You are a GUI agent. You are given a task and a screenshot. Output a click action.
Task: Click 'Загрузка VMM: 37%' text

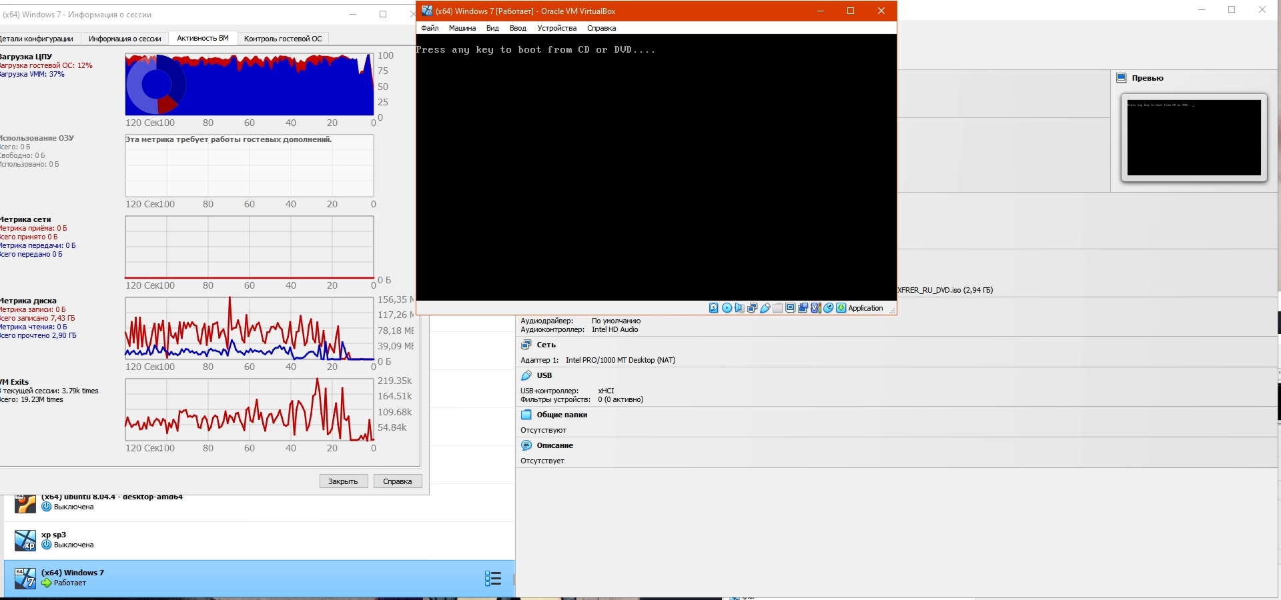pyautogui.click(x=32, y=74)
